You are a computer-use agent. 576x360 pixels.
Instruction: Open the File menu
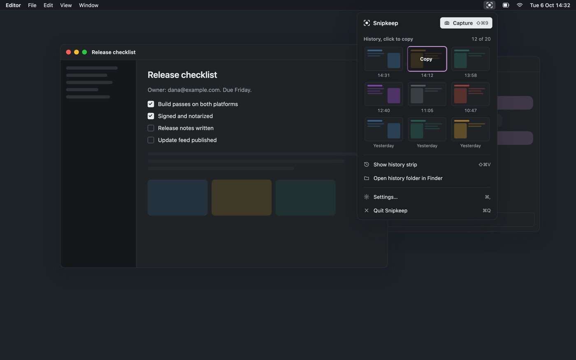click(x=32, y=5)
